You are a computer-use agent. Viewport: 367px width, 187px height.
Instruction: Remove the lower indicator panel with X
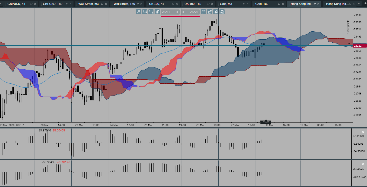point(363,164)
